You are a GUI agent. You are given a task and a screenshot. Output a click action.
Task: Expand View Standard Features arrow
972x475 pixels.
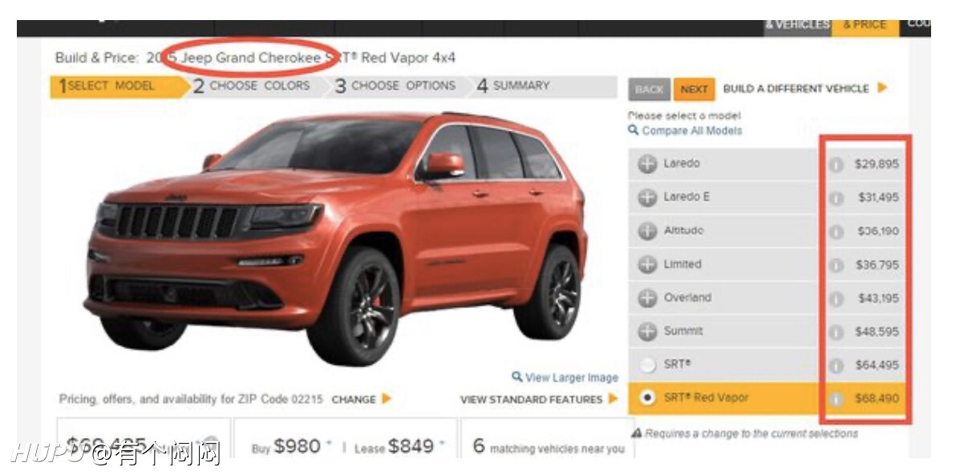(x=614, y=399)
